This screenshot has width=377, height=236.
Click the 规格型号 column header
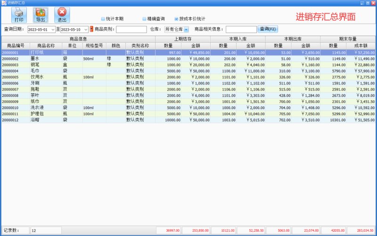pos(94,46)
